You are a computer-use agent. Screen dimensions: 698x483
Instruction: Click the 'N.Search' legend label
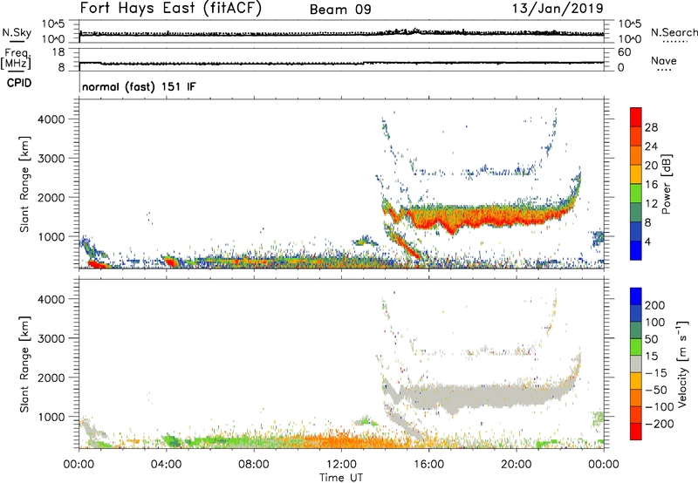[674, 32]
